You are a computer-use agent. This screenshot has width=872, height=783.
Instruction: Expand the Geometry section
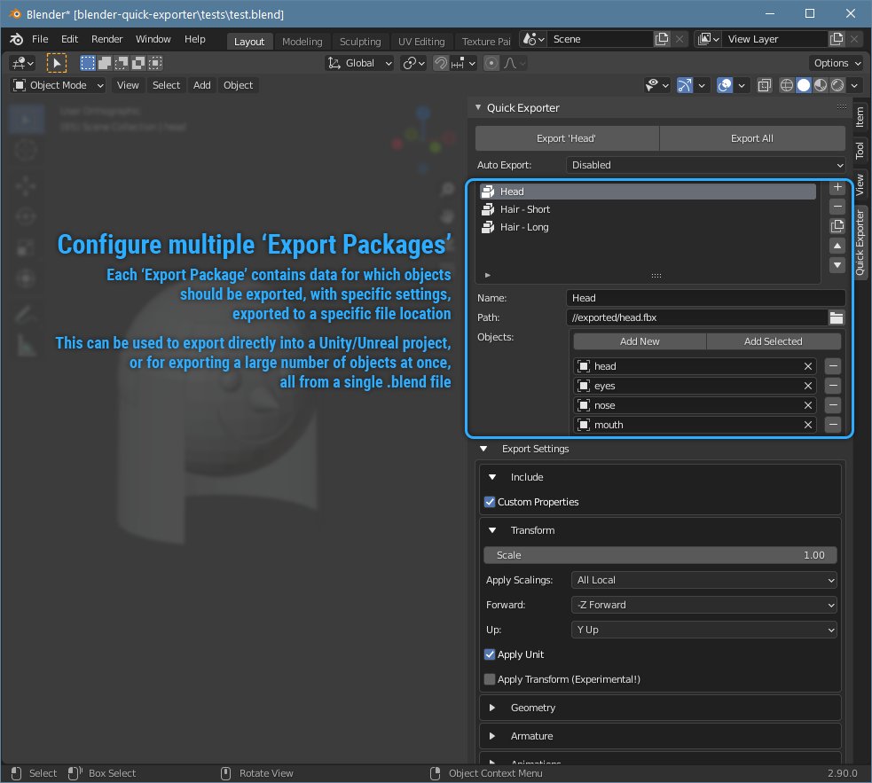point(492,708)
